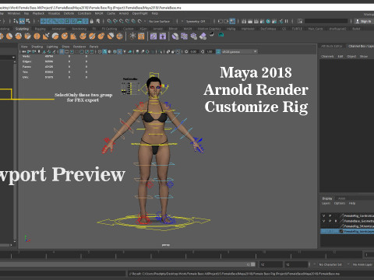Click the pause icon in status line
Image resolution: width=374 pixels, height=280 pixels.
(286, 21)
